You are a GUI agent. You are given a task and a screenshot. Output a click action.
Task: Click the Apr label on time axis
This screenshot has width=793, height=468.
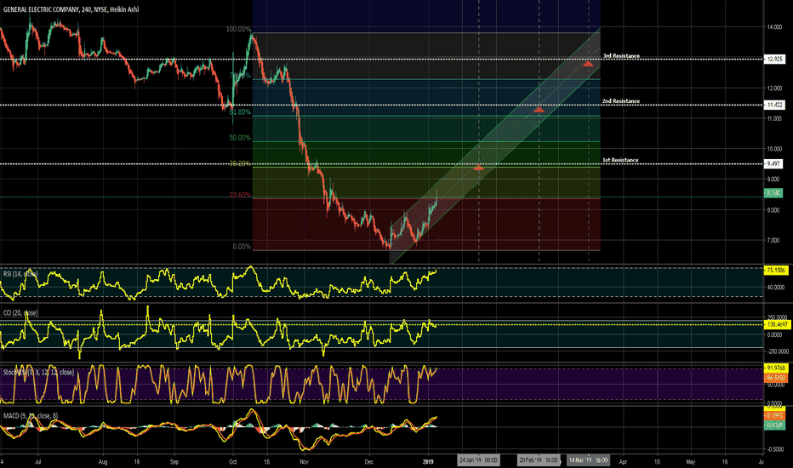coord(623,461)
